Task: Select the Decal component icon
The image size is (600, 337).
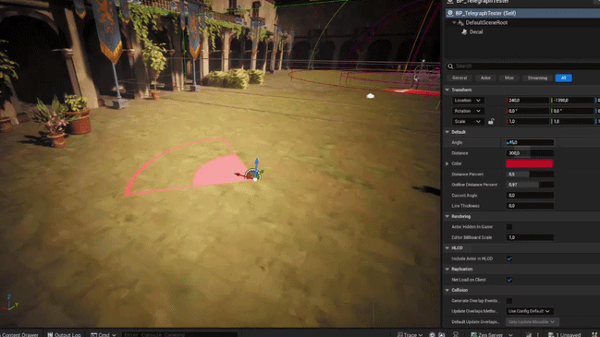Action: pos(464,32)
